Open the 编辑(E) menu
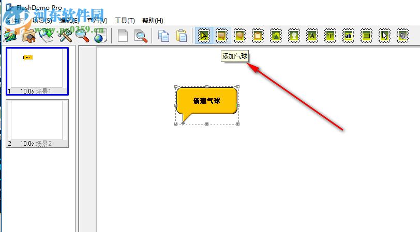 [x=69, y=20]
